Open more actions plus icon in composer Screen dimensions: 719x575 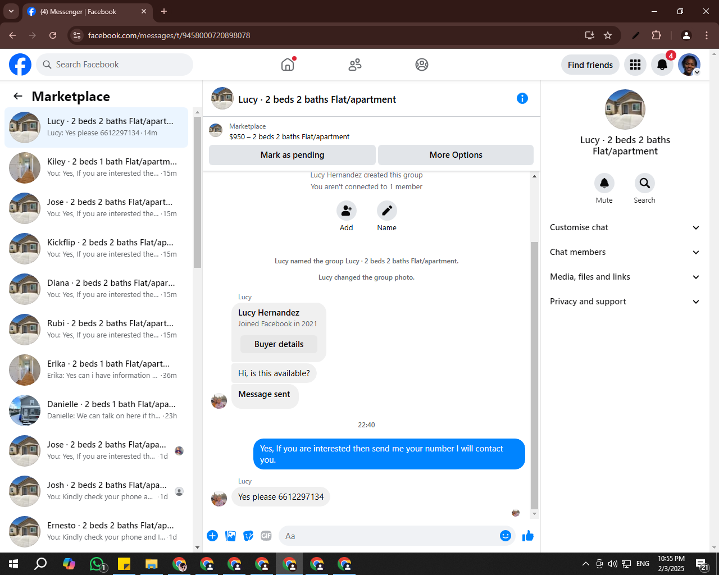[x=212, y=536]
